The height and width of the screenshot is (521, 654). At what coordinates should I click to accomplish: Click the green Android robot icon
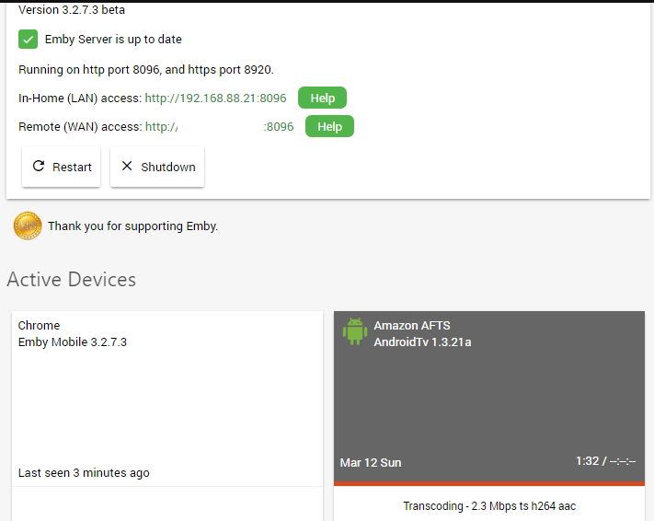pos(355,331)
